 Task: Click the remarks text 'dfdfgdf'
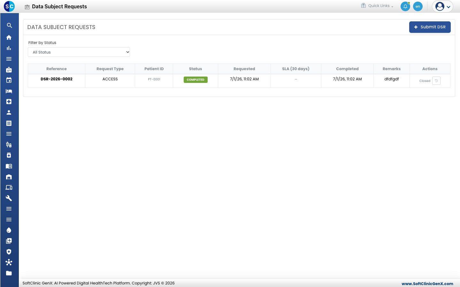coord(392,79)
